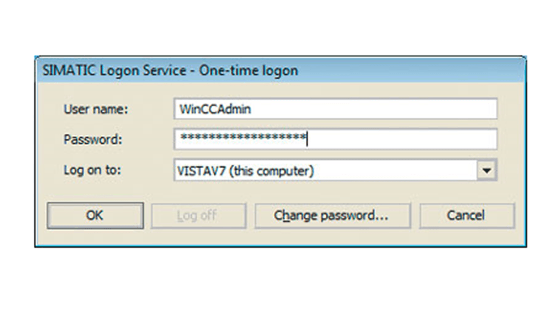The image size is (554, 312).
Task: Click empty dialog area below the OK button
Action: pos(95,237)
